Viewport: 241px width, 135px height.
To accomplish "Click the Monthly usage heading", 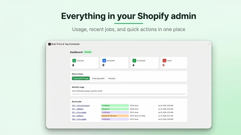I will click(x=78, y=87).
